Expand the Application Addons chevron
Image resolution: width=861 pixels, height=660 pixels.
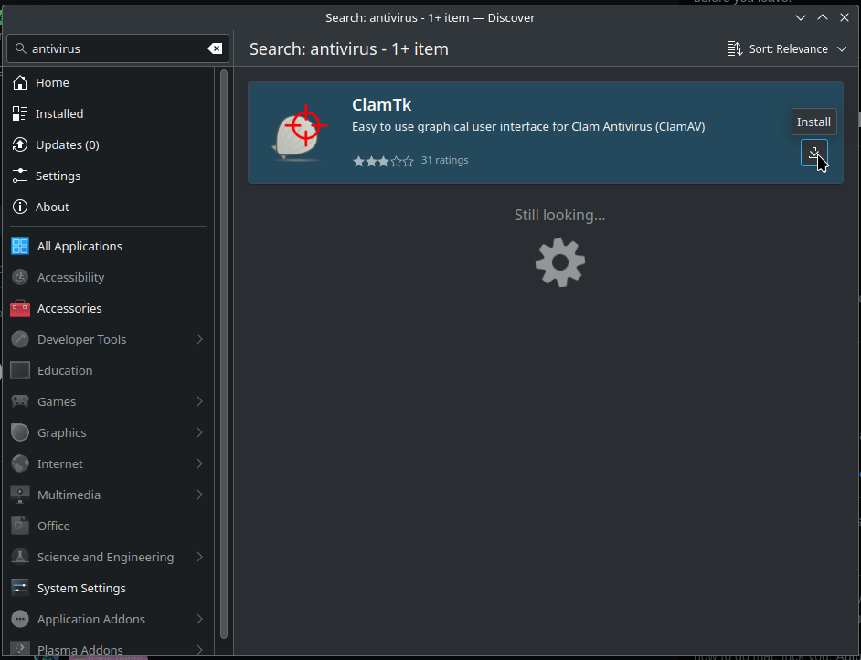click(199, 619)
